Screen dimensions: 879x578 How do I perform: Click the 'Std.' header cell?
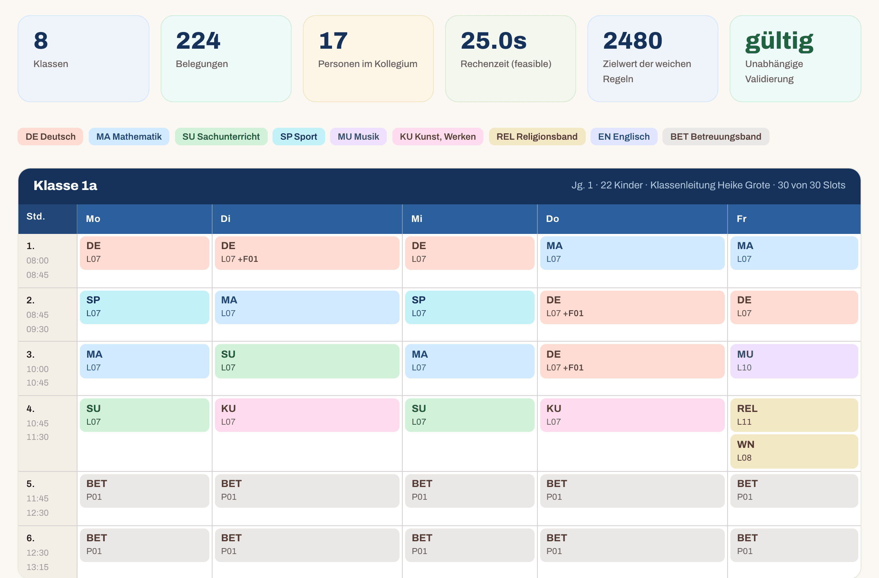48,219
